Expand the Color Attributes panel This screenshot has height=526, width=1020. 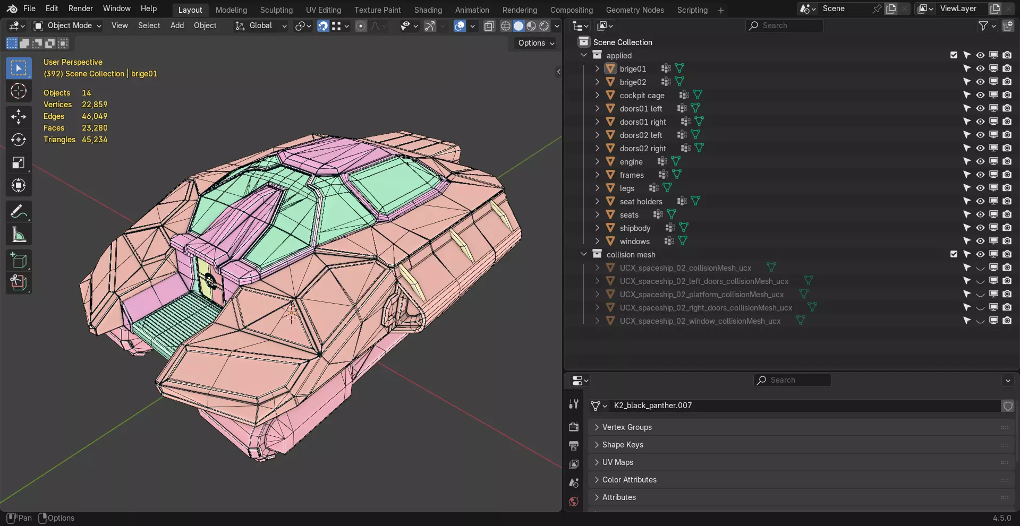click(801, 480)
